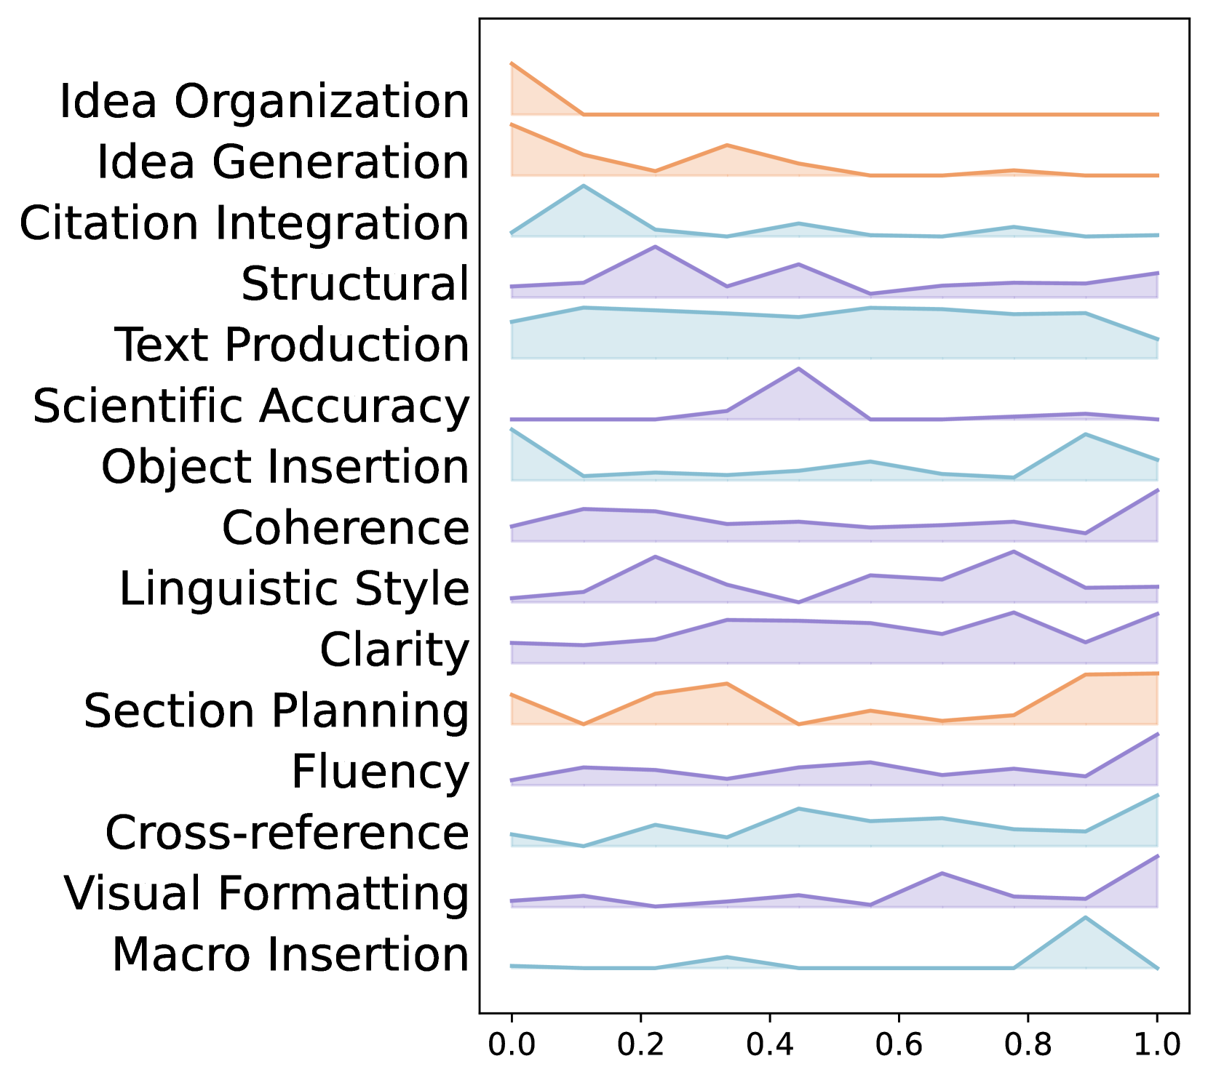
Task: Select the Scientific Accuracy label
Action: pos(251,406)
